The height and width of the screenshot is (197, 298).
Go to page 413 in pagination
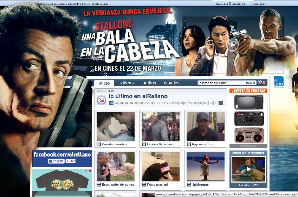point(176,103)
